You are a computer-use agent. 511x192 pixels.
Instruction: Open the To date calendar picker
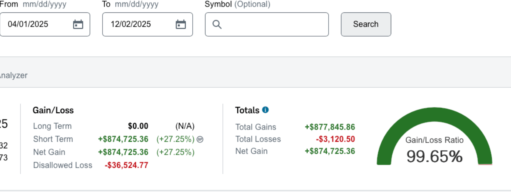(181, 24)
